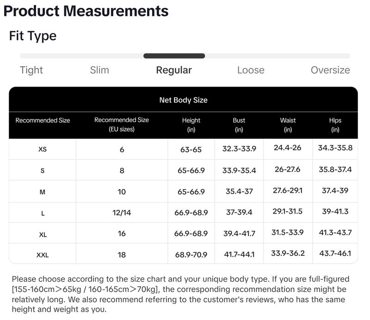Screen dimensions: 370x320
Task: Select the Slim fit label
Action: click(x=99, y=70)
